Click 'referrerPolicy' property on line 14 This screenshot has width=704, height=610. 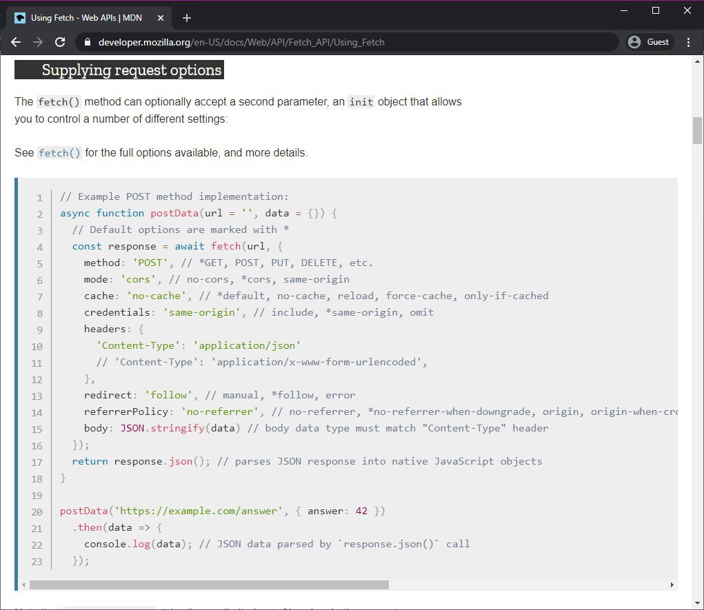point(126,411)
